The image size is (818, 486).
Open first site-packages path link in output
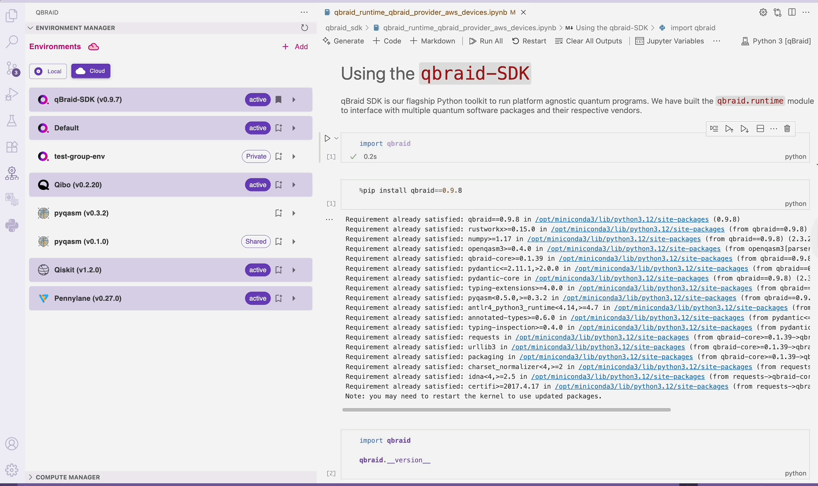[622, 219]
